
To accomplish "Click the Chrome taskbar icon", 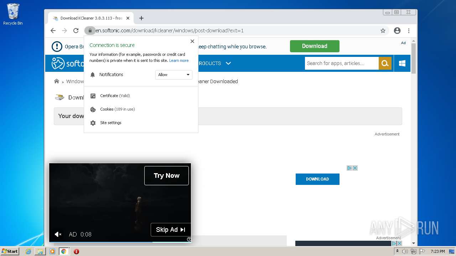I will (63, 251).
